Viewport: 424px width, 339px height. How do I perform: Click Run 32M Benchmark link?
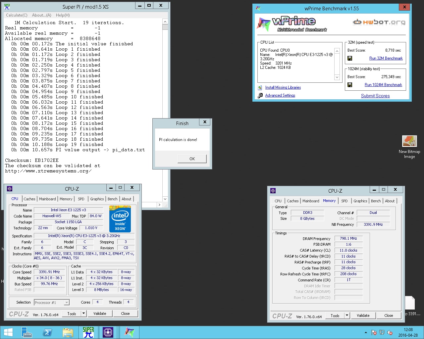pyautogui.click(x=386, y=58)
